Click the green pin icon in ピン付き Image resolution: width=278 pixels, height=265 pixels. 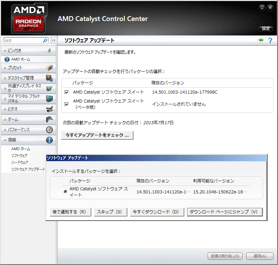coord(49,51)
